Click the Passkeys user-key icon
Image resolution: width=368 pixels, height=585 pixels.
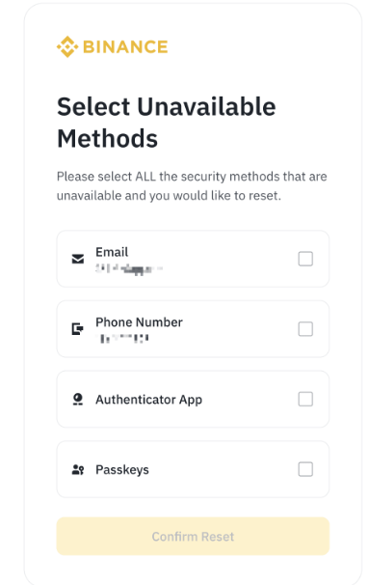(78, 469)
